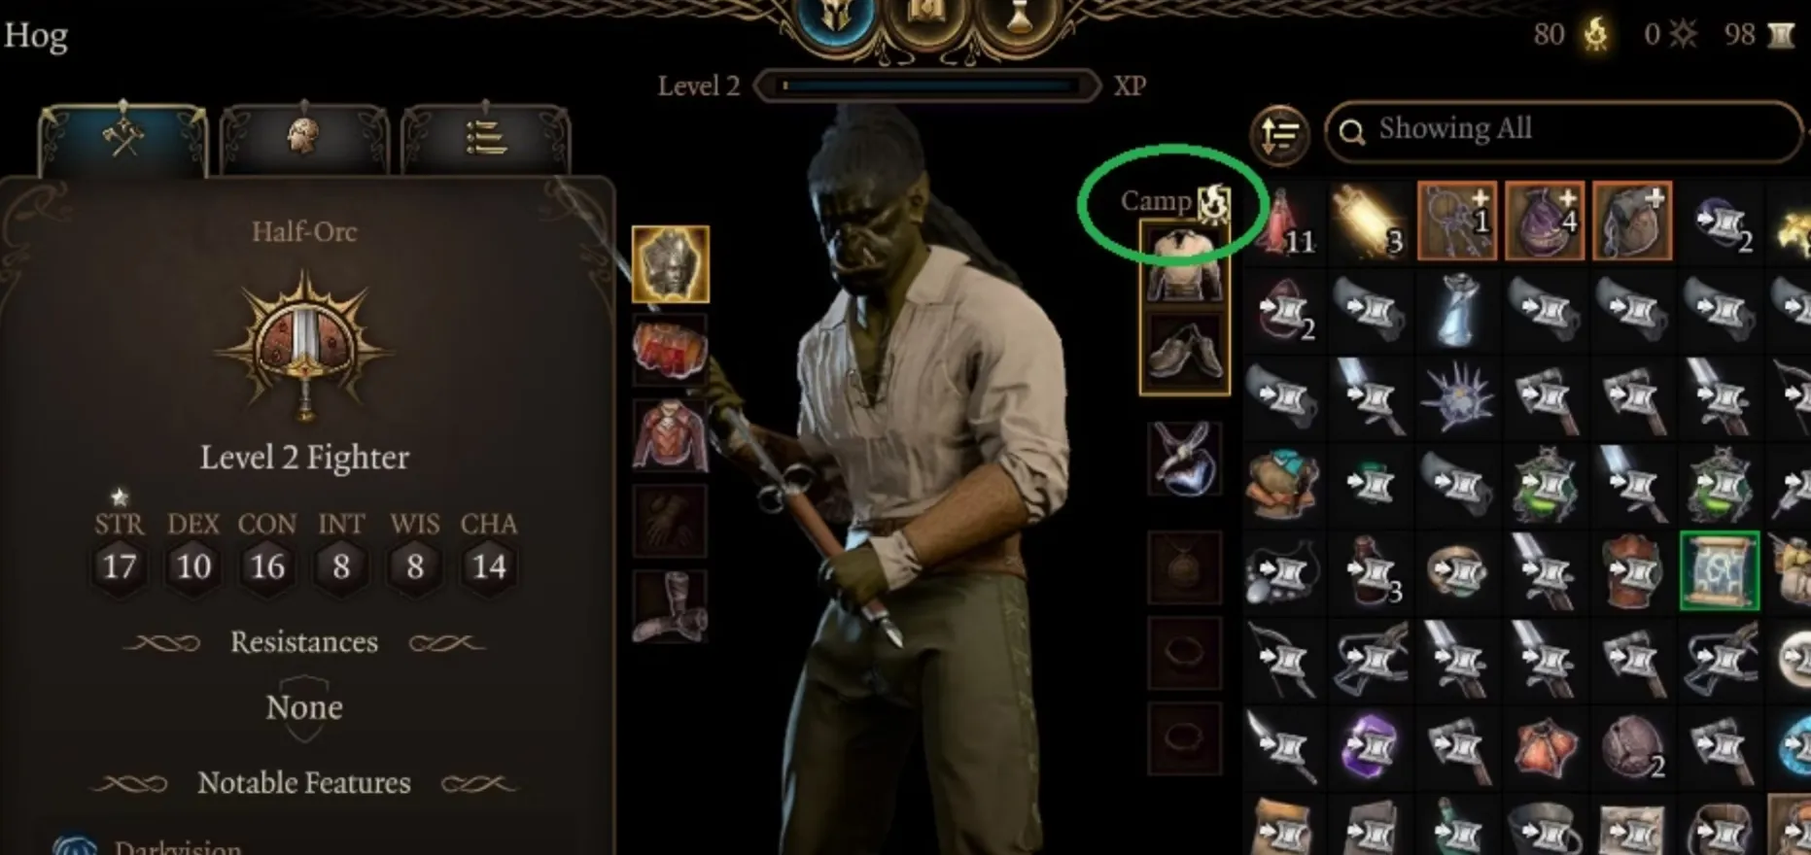Select the empty gloves slot
1811x855 pixels.
(x=670, y=522)
